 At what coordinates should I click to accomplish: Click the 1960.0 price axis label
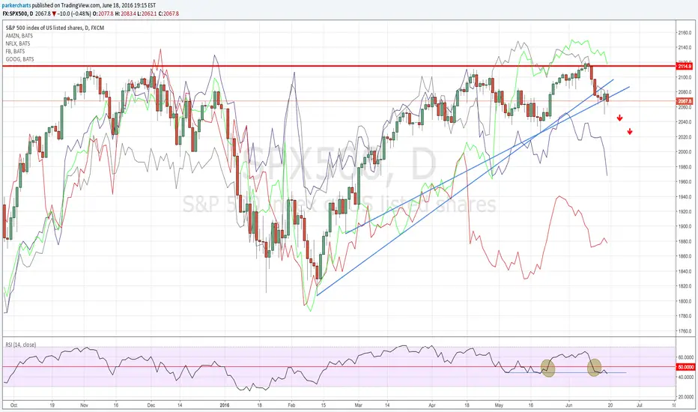pos(685,182)
